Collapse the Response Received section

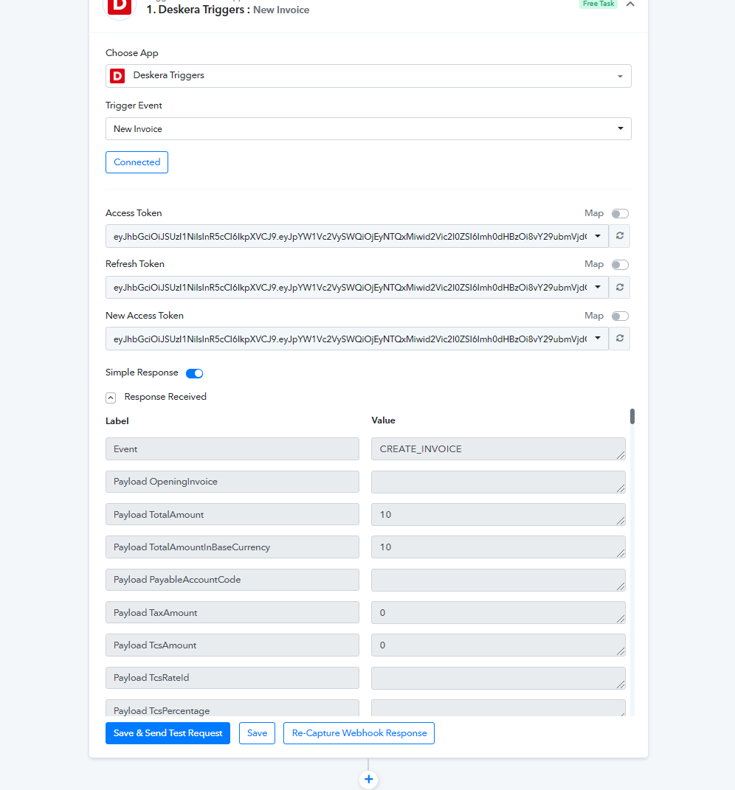click(111, 398)
